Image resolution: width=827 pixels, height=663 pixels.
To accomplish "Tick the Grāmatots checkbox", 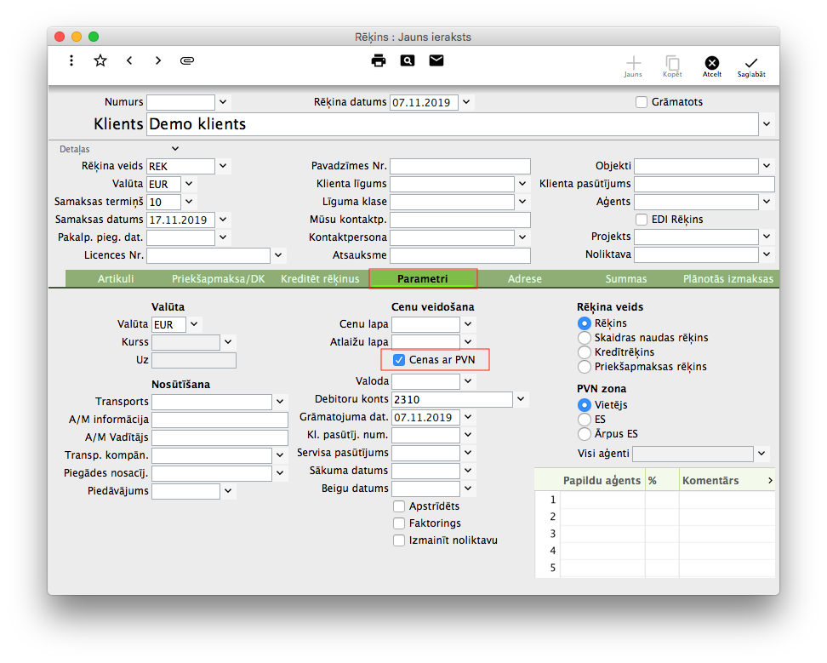I will [x=642, y=102].
